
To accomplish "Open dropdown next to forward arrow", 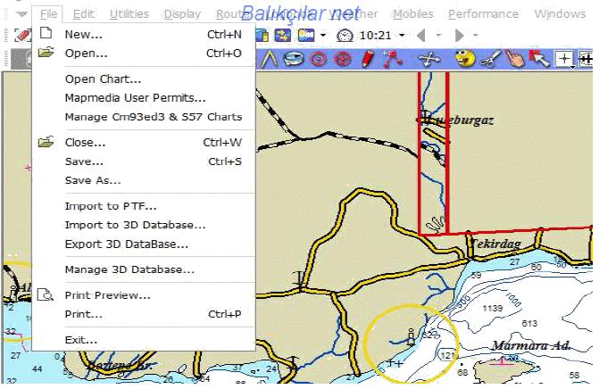I will [x=474, y=36].
